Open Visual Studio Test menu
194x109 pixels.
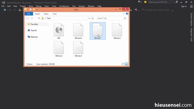coord(74,6)
